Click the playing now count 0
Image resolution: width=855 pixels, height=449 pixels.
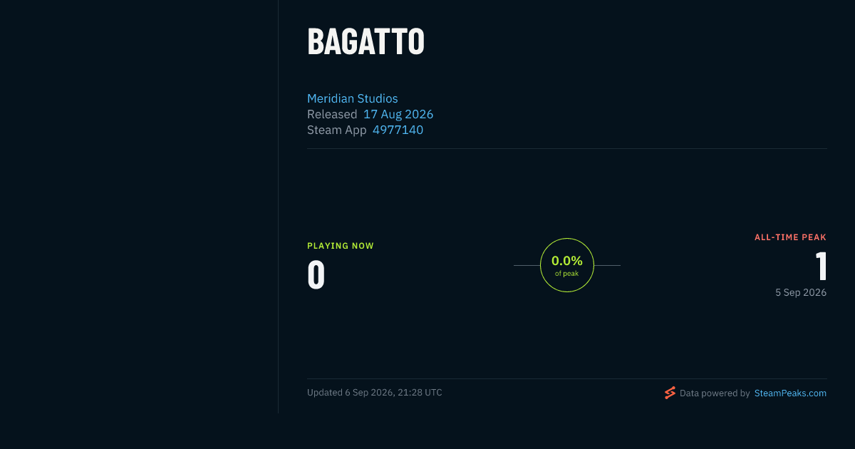point(316,275)
